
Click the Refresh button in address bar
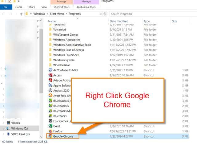coord(105,14)
